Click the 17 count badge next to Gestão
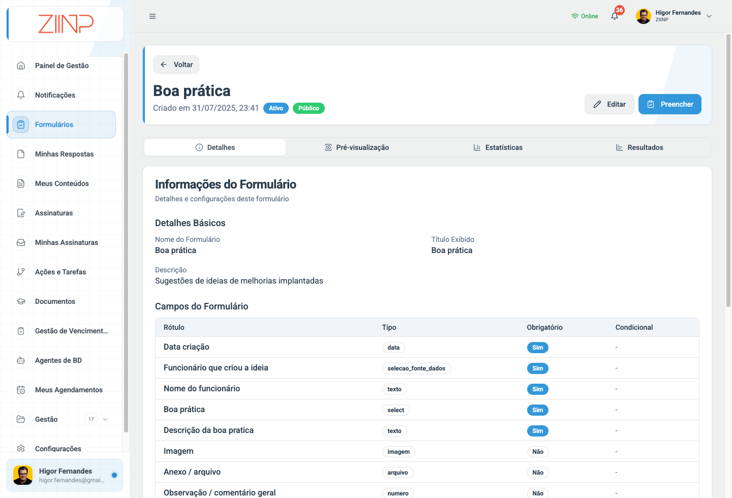Screen dimensions: 732x498 [x=91, y=419]
